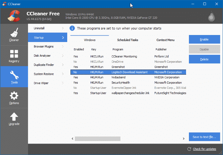Open the Registry section grid icon

point(14,54)
